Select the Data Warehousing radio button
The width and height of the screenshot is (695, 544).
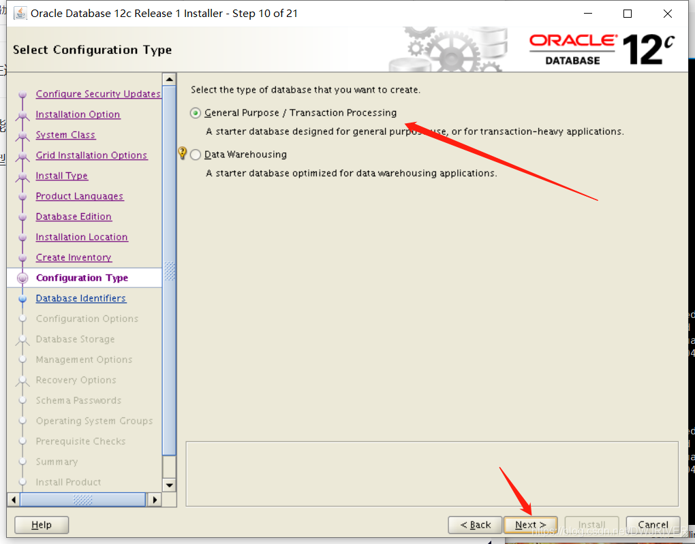196,155
